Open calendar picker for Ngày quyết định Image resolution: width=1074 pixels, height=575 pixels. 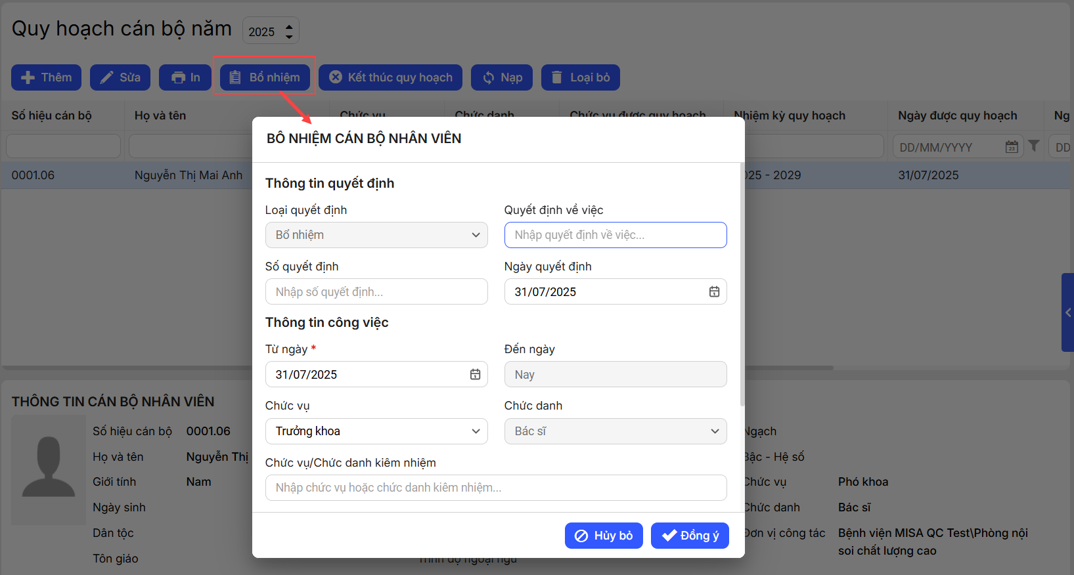pyautogui.click(x=714, y=292)
